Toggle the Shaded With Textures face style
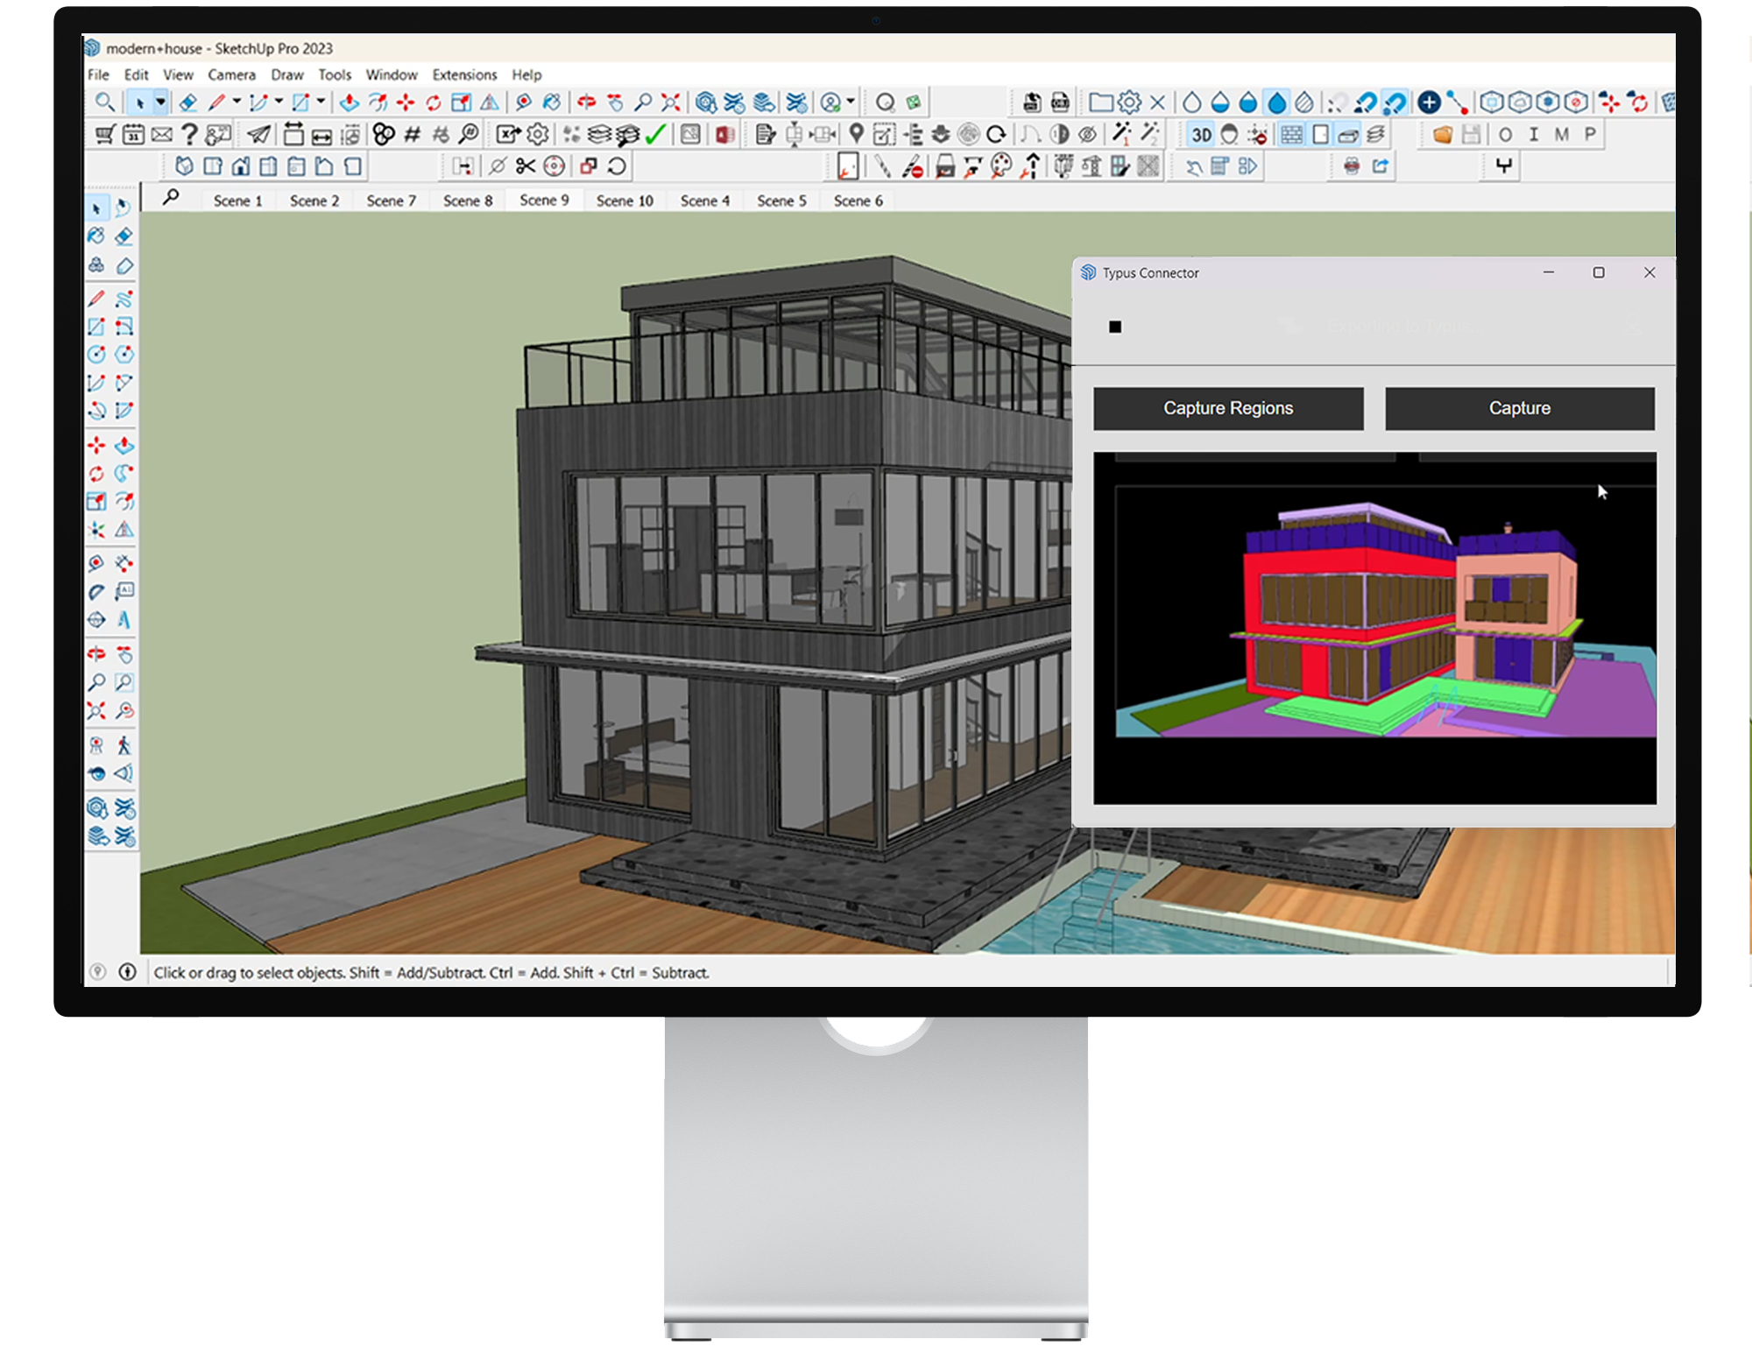 [1277, 103]
